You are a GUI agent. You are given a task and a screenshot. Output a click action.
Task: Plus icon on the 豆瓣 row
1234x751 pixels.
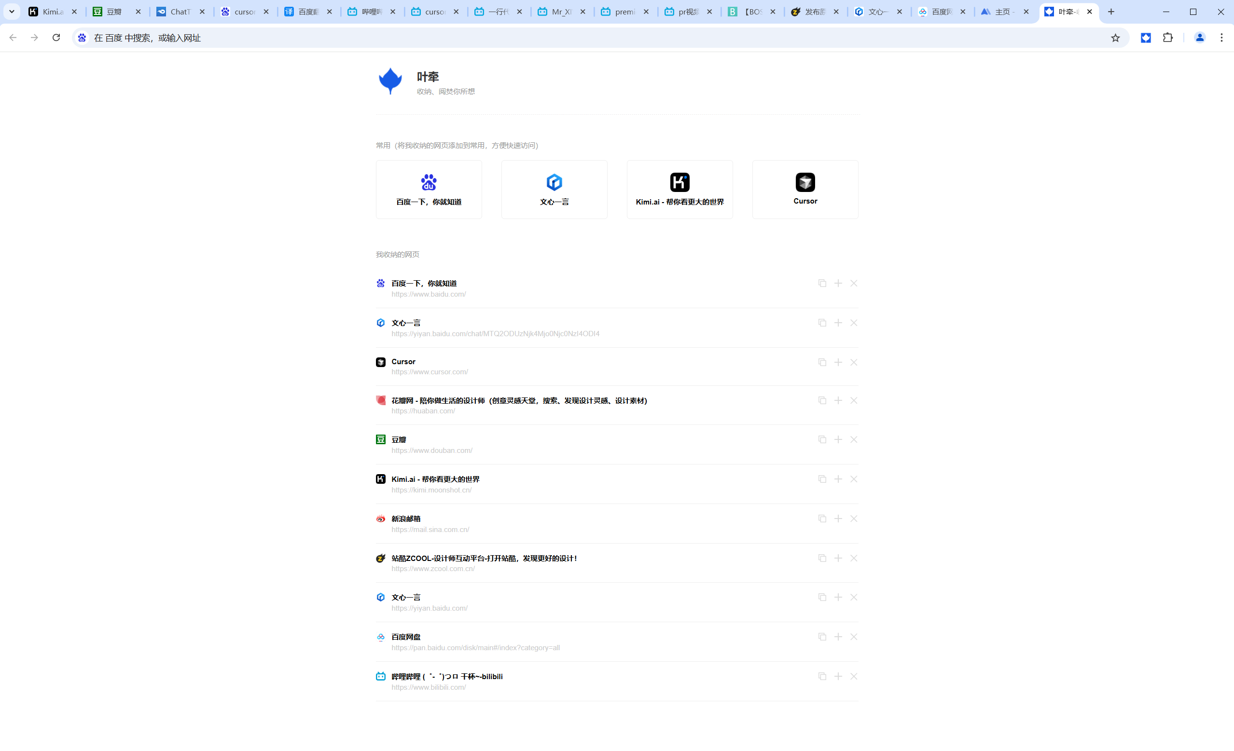coord(838,439)
